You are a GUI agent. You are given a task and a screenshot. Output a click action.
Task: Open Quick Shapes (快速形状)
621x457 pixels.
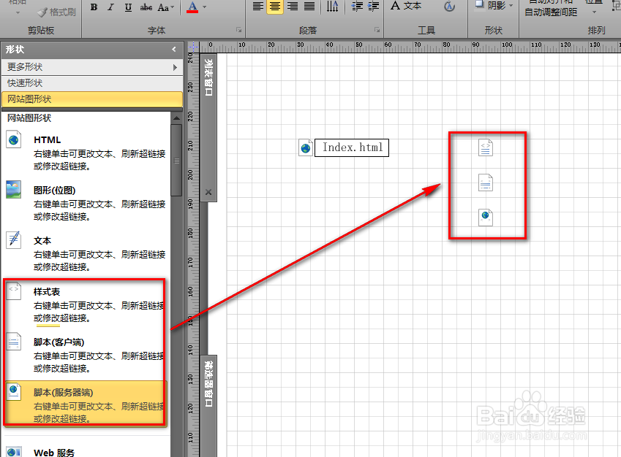point(92,83)
